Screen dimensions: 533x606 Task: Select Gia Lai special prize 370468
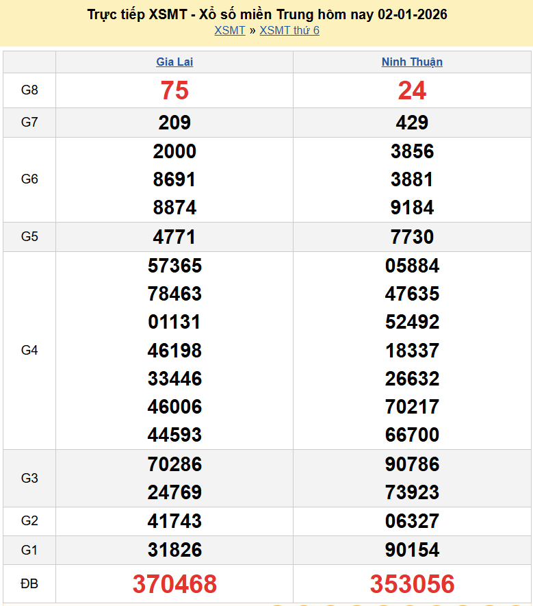(174, 584)
